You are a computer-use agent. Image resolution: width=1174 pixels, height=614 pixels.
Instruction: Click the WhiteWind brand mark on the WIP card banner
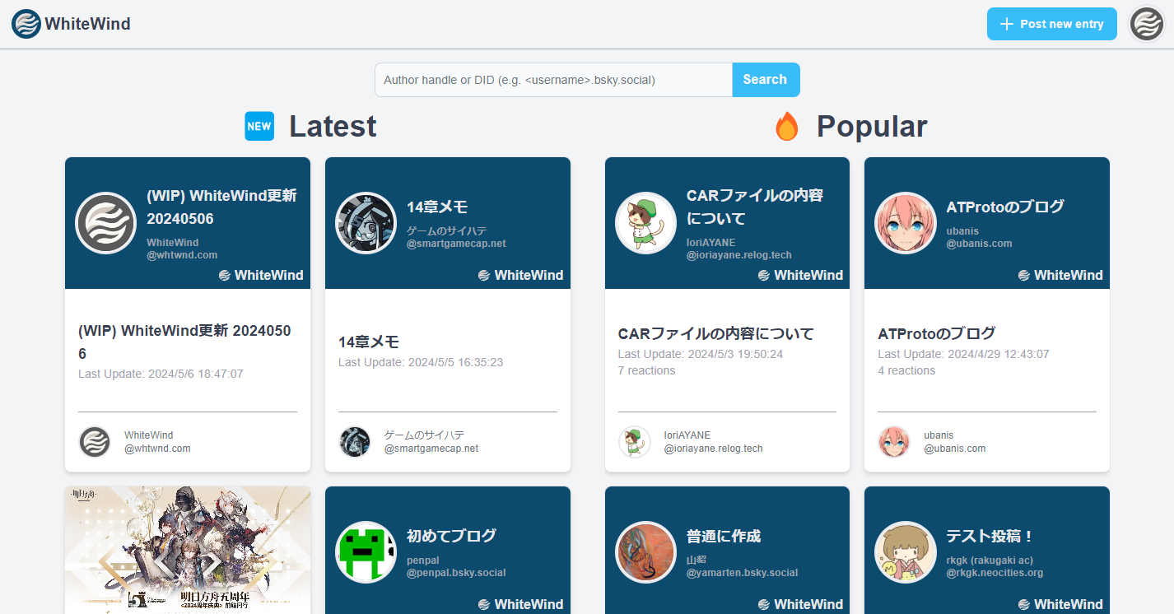click(261, 275)
